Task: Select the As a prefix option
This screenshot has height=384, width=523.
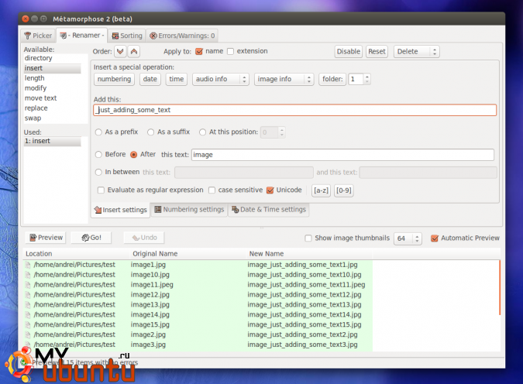Action: [x=98, y=132]
